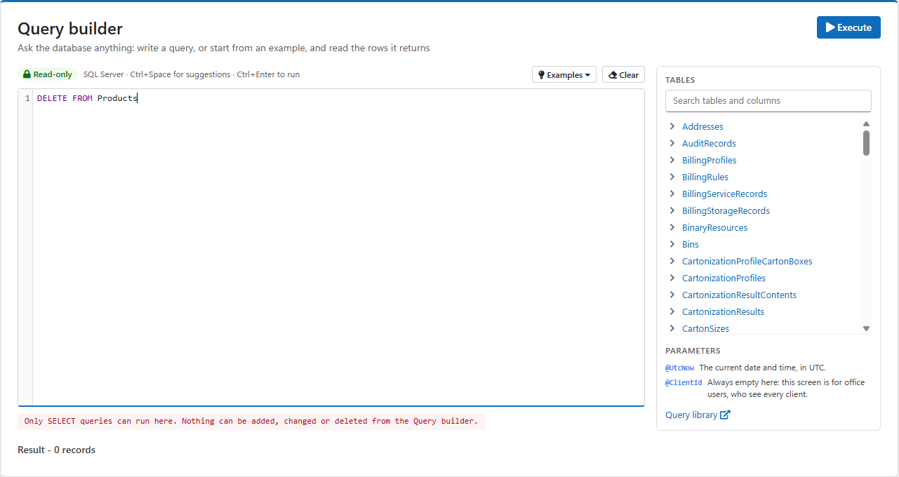Select the Addresses table name
Image resolution: width=899 pixels, height=477 pixels.
702,127
